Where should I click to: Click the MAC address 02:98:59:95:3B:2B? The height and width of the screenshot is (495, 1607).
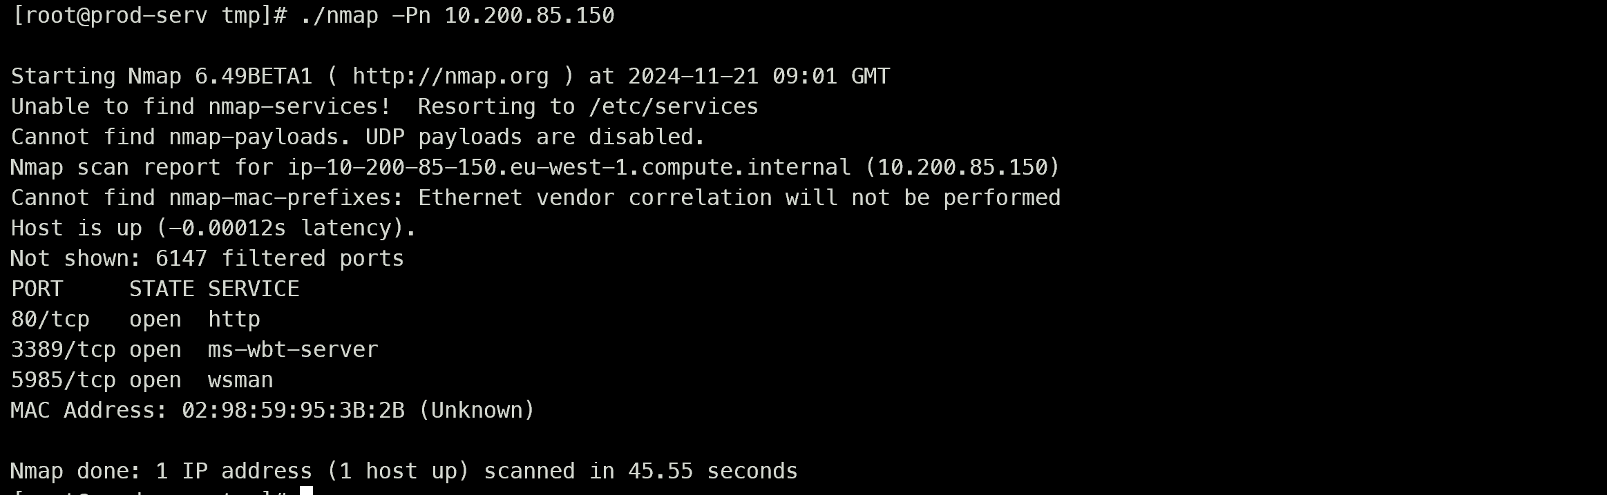pos(293,410)
